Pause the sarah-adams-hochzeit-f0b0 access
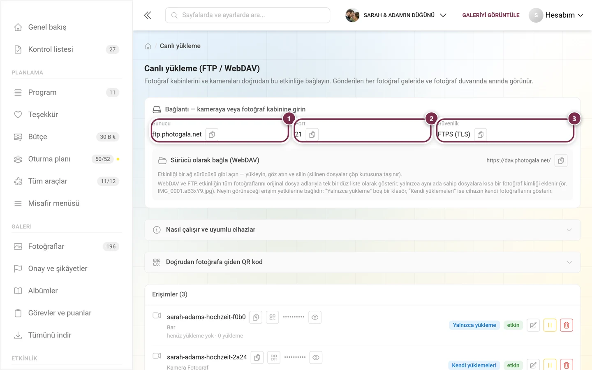The height and width of the screenshot is (370, 592). 550,325
